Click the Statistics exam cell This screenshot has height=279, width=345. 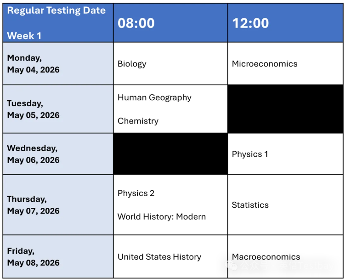[x=250, y=205]
